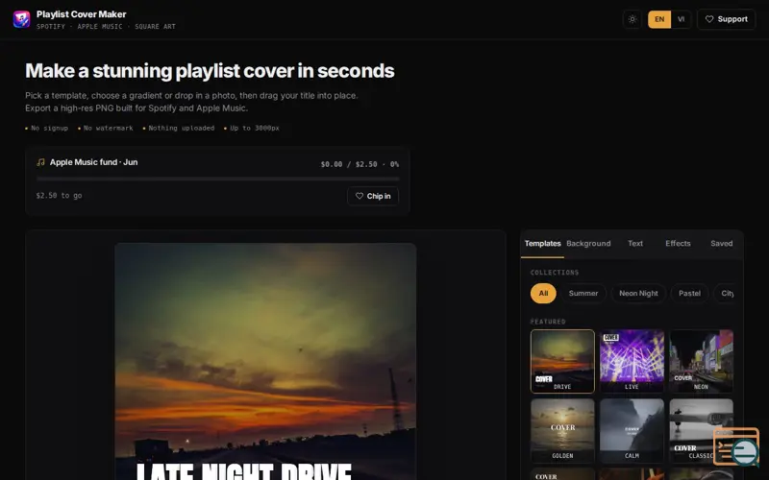This screenshot has width=769, height=480.
Task: Choose the LIVE template thumbnail
Action: (632, 361)
